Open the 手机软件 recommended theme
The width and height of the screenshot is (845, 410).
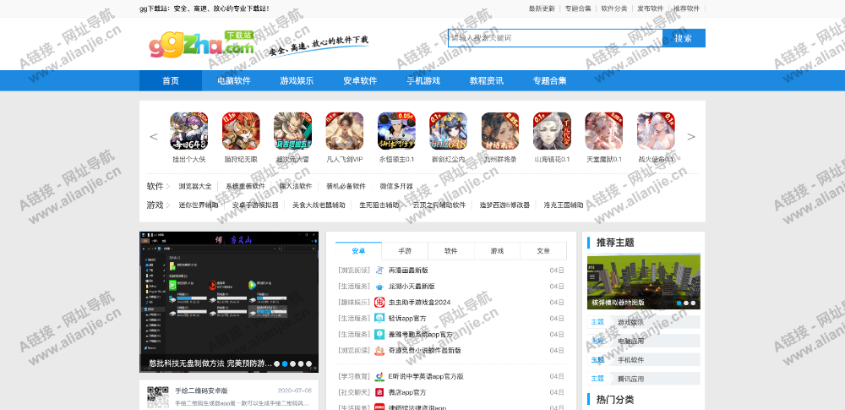pyautogui.click(x=630, y=360)
